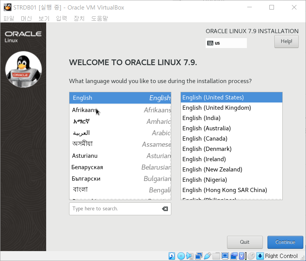Viewport: 306px width, 261px height.
Task: Select English in the language list
Action: [x=120, y=98]
